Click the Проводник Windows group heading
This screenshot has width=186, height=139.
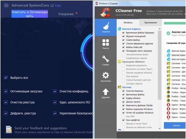133,62
